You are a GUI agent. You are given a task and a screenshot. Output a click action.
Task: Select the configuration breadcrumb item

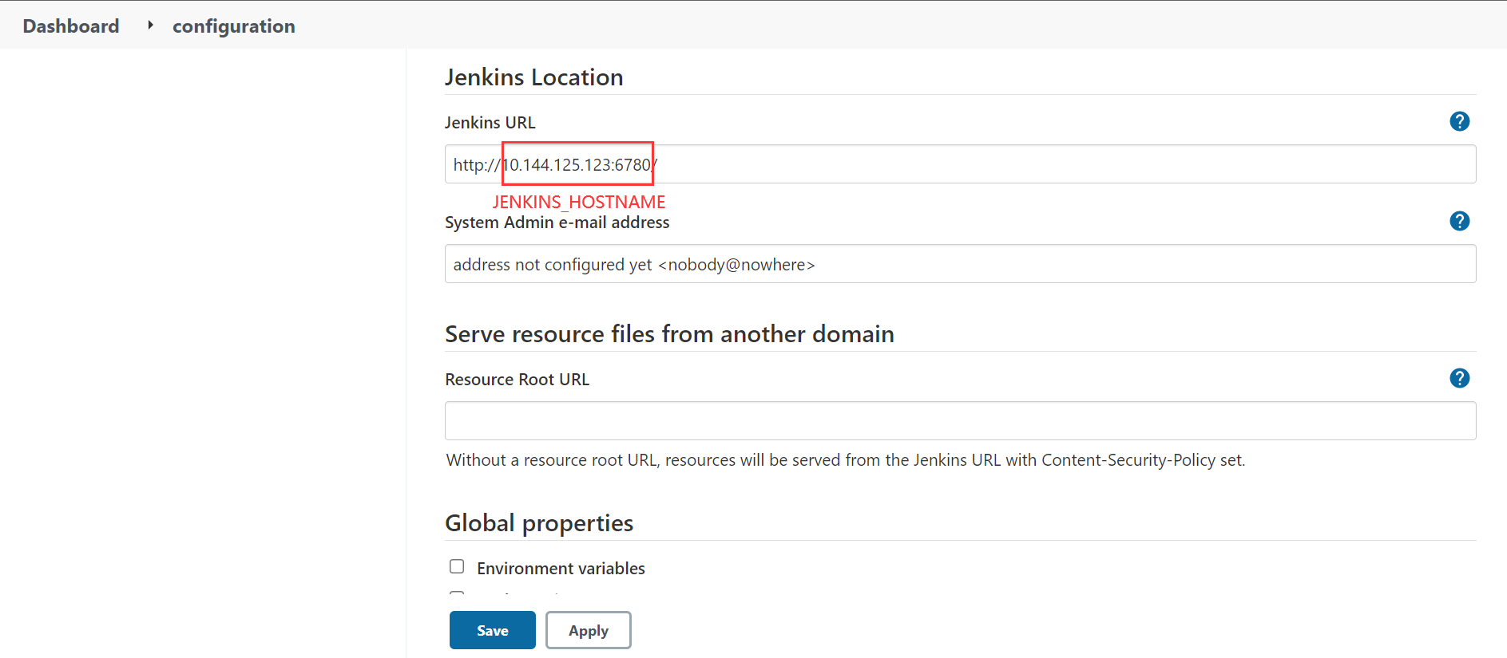[x=233, y=26]
